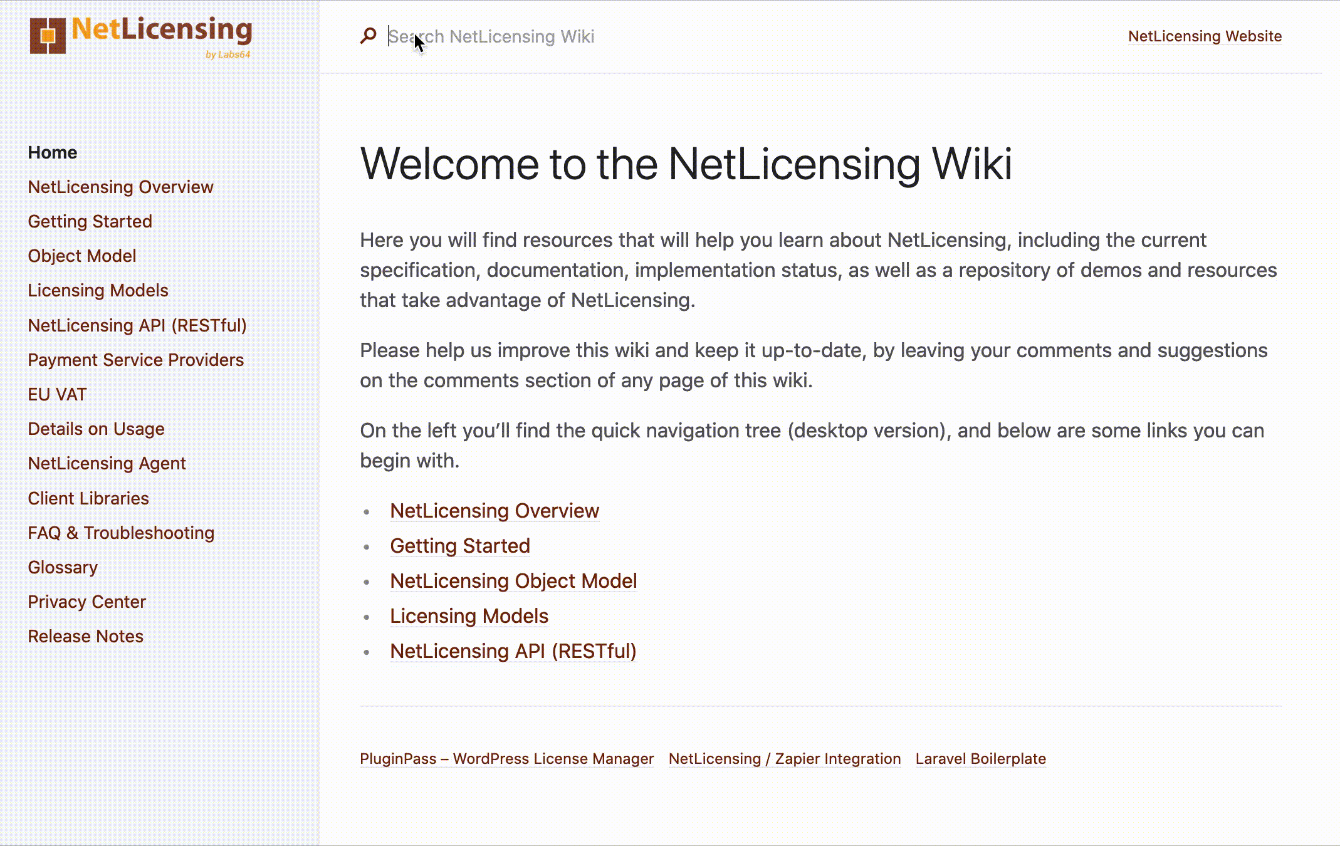Open the NetLicensing Object Model link

tap(513, 581)
